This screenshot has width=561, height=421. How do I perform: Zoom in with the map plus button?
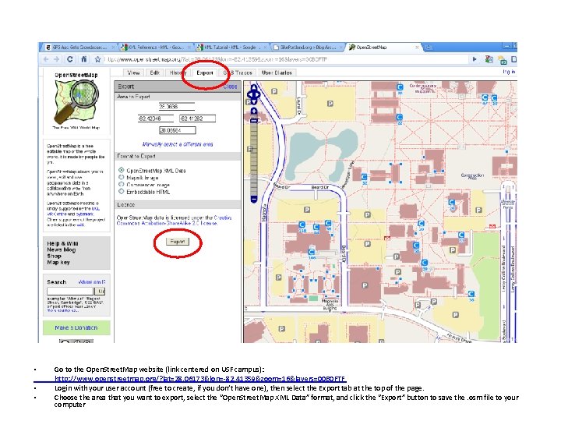(x=254, y=111)
